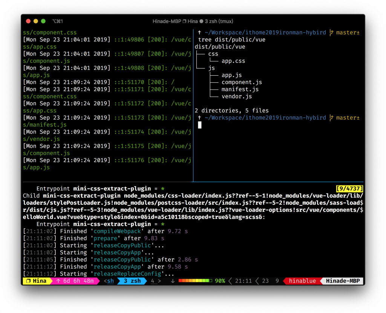Viewport: 386px width, 313px height.
Task: Click app.css in the tree output
Action: pyautogui.click(x=233, y=61)
